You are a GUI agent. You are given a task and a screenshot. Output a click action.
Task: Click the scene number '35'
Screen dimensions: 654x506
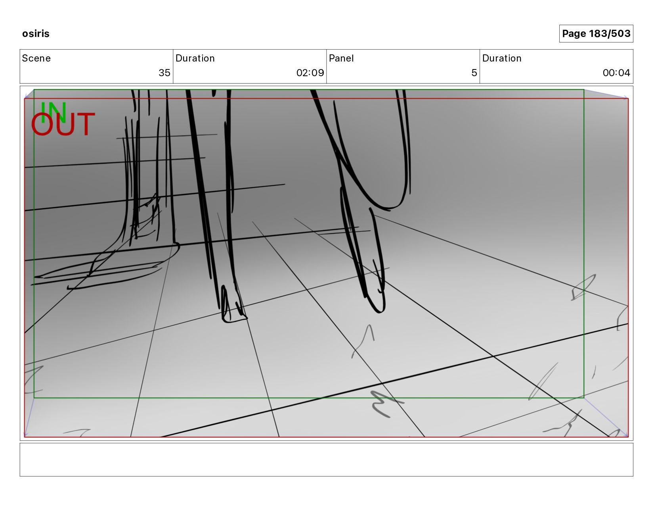click(164, 73)
